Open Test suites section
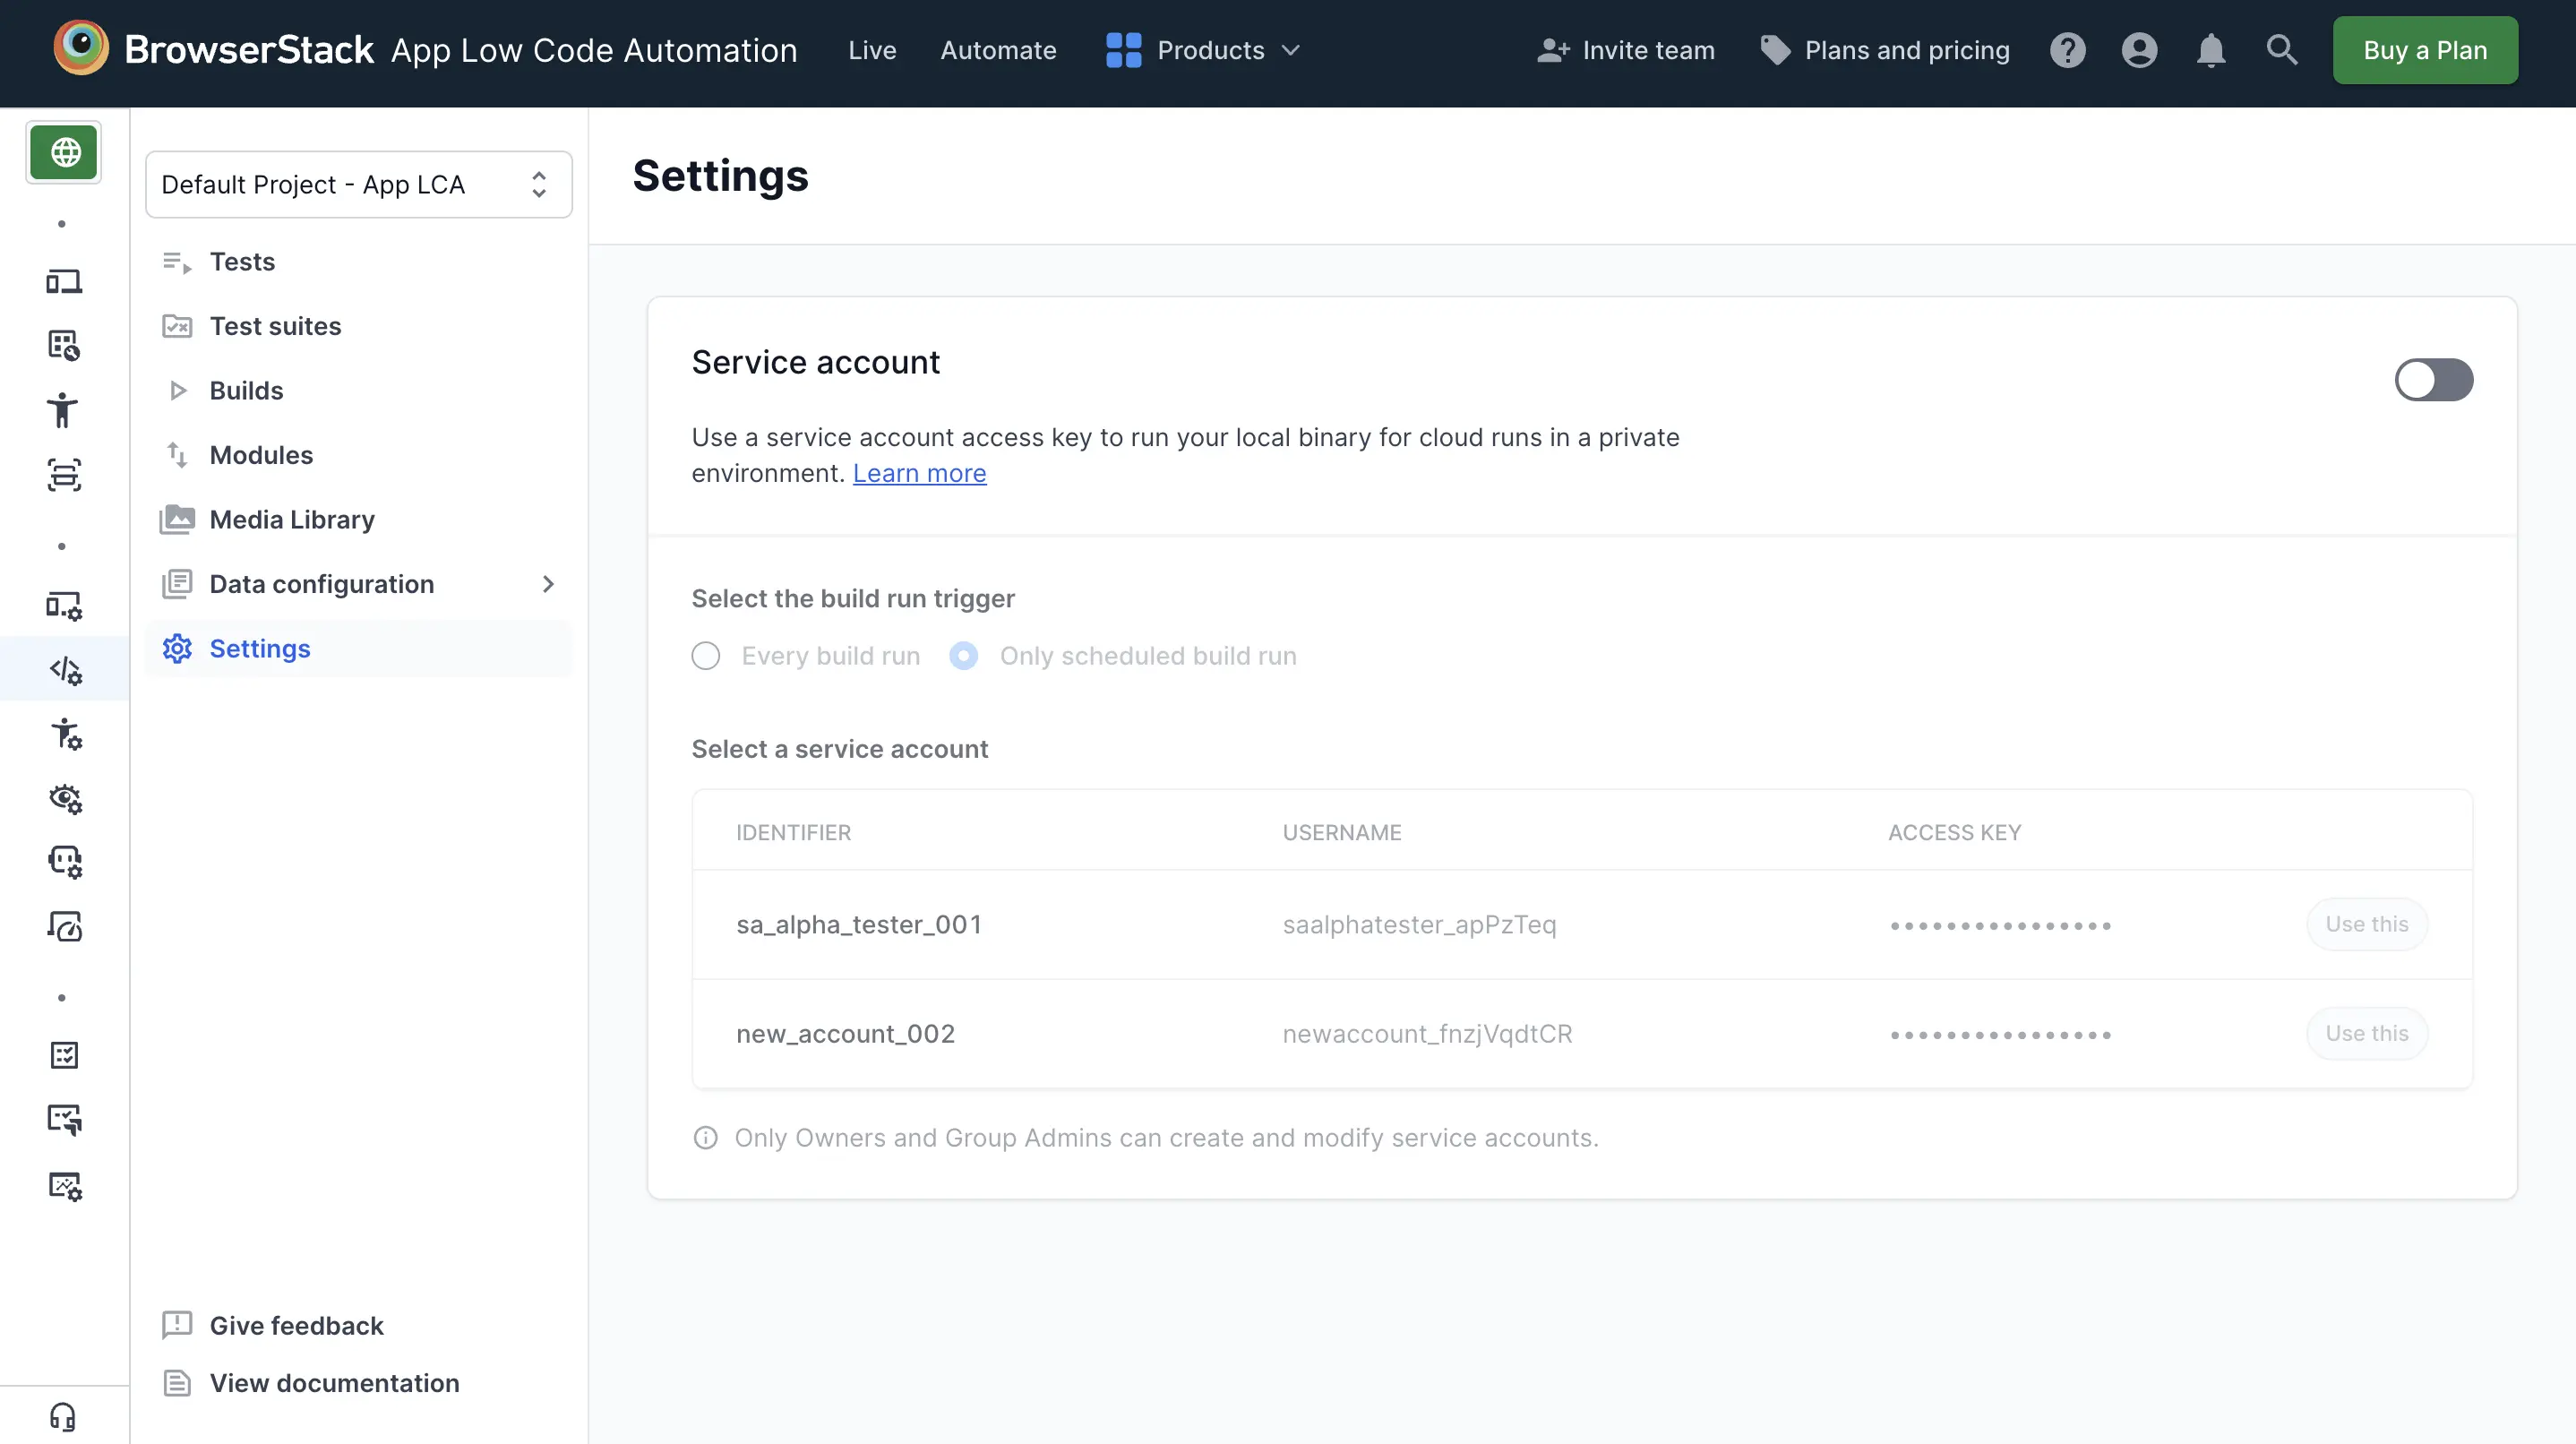Screen dimensions: 2576x1444 click(x=358, y=326)
